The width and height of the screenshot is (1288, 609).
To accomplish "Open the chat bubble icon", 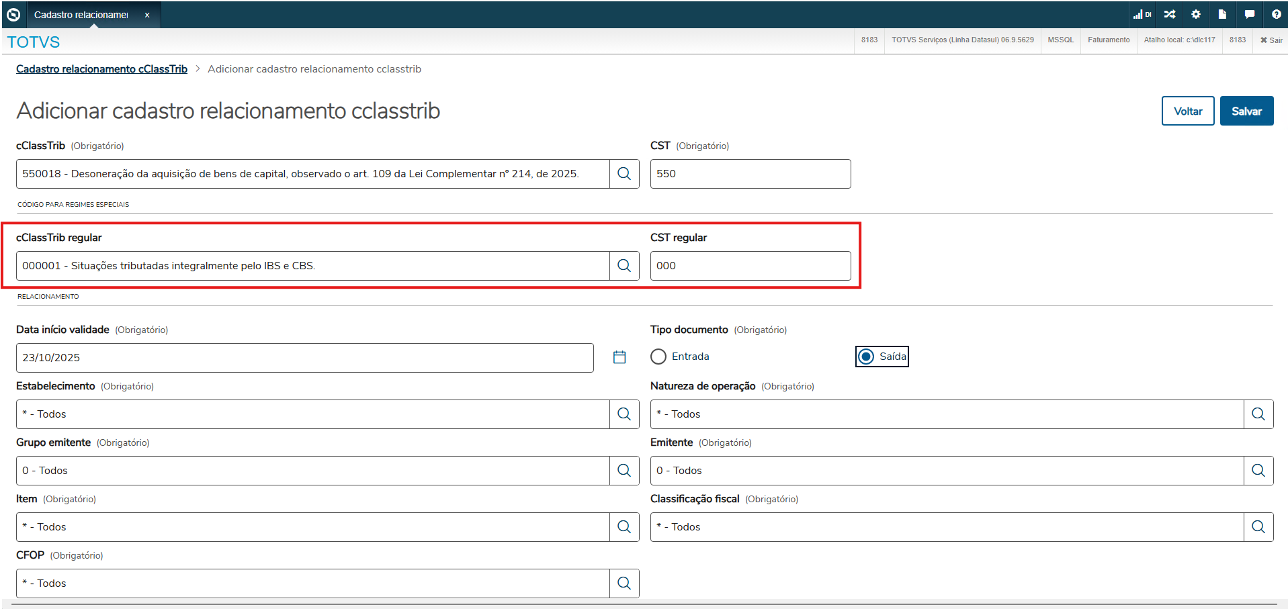I will (x=1249, y=14).
